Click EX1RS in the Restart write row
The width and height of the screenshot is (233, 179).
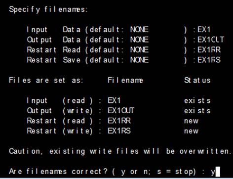tap(119, 131)
